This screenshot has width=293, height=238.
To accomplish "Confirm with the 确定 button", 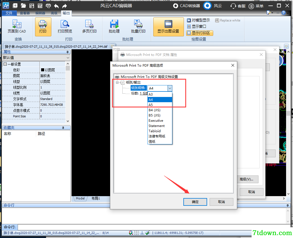I will pos(195,202).
